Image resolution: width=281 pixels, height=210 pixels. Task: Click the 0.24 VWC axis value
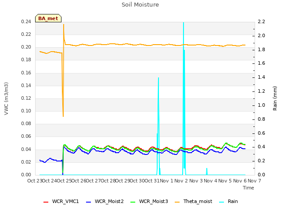tap(26, 22)
